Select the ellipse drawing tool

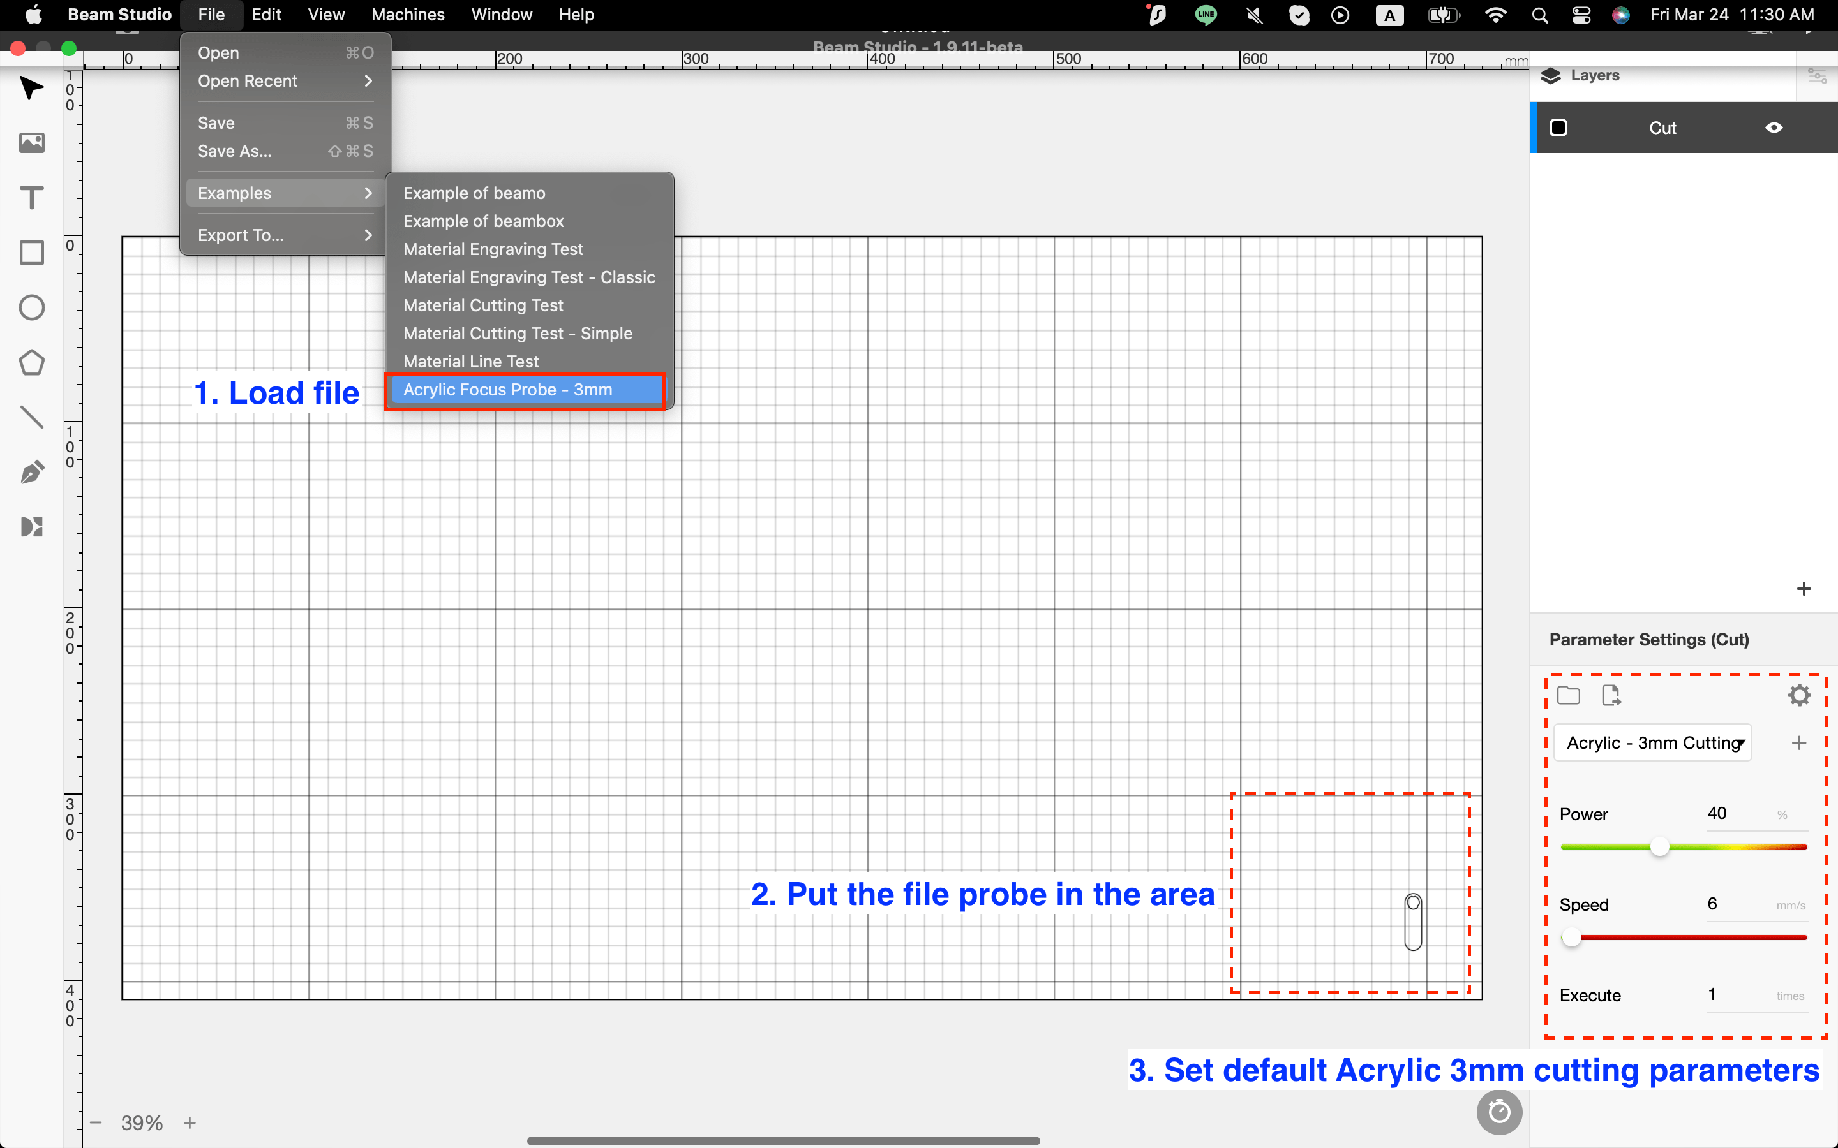(x=32, y=307)
